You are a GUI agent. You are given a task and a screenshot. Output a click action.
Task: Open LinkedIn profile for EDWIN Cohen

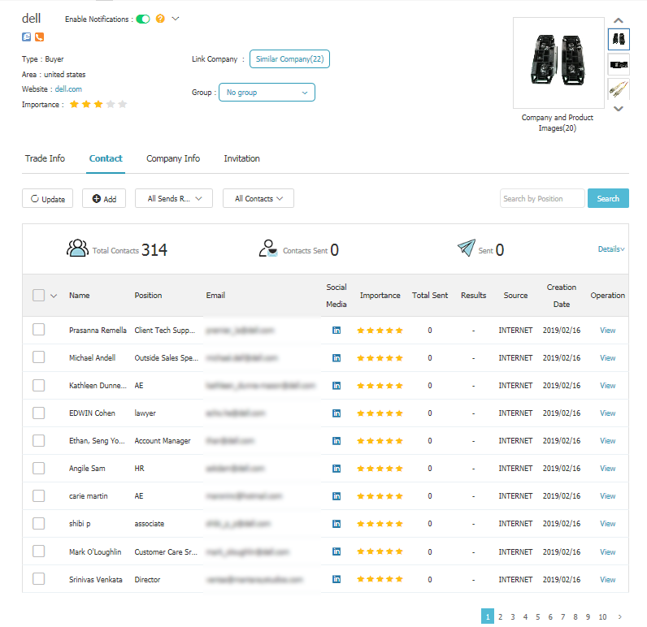tap(337, 413)
